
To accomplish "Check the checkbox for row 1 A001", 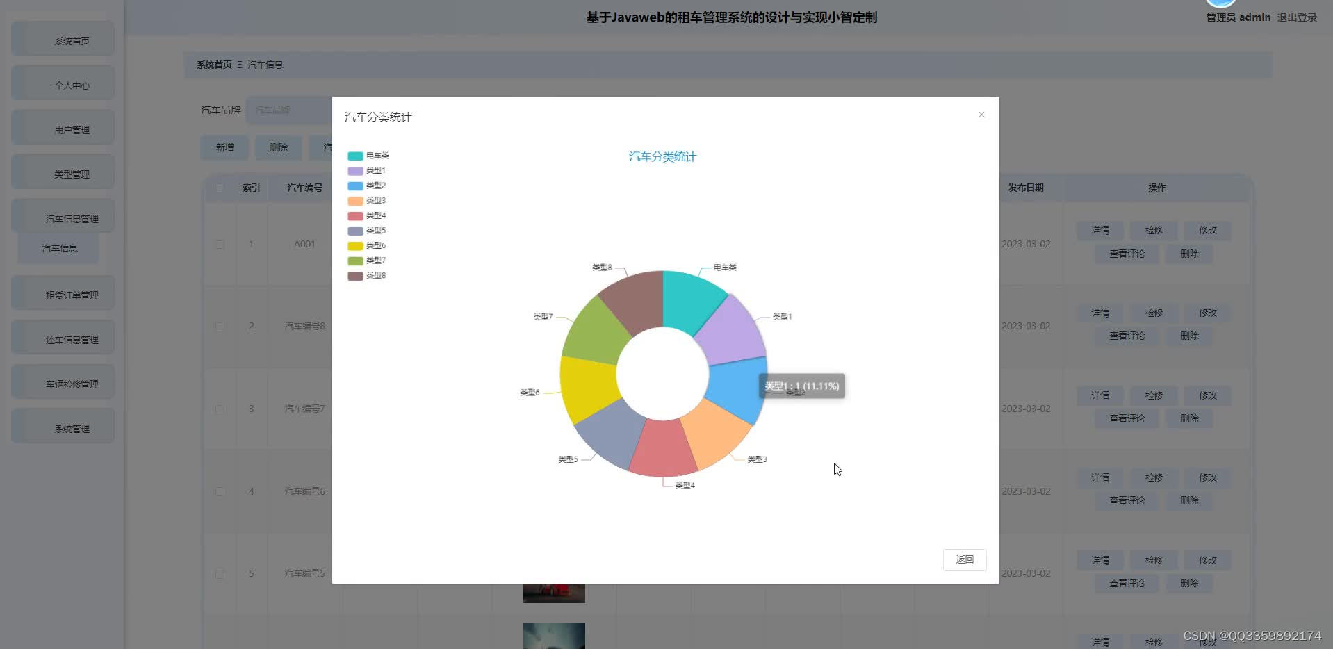I will tap(220, 245).
